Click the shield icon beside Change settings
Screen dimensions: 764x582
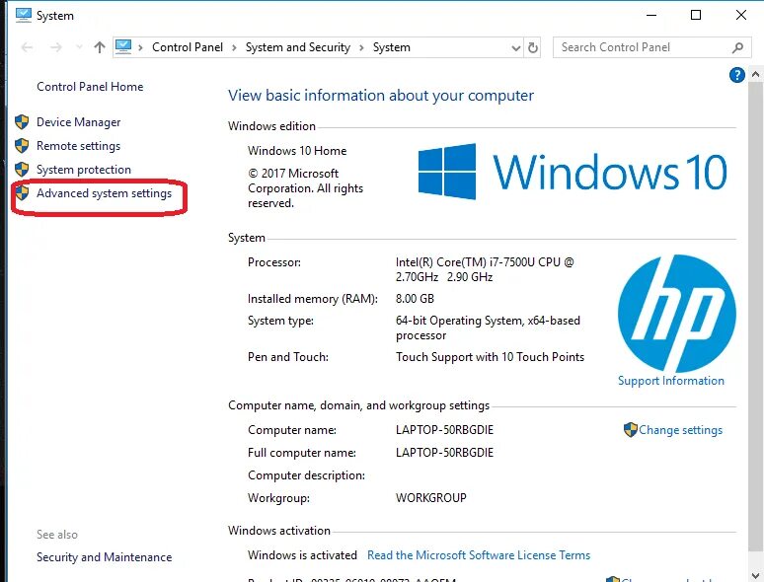(630, 429)
